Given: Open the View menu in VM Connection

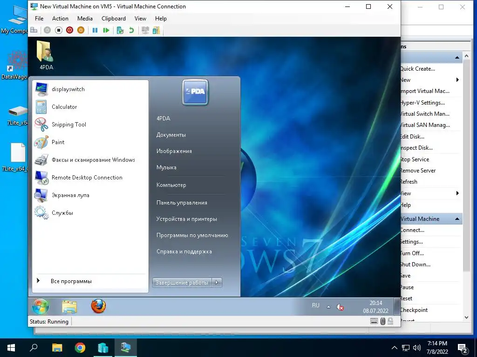Looking at the screenshot, I should tap(140, 19).
